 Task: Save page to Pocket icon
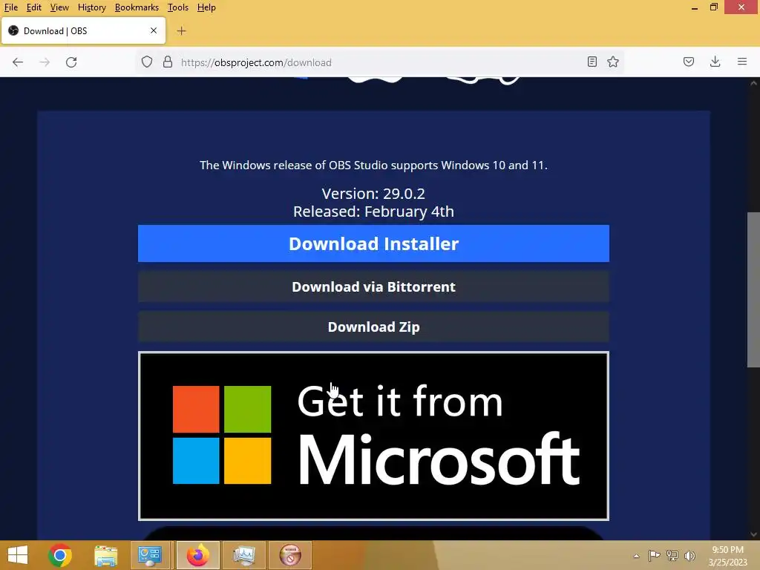tap(689, 62)
